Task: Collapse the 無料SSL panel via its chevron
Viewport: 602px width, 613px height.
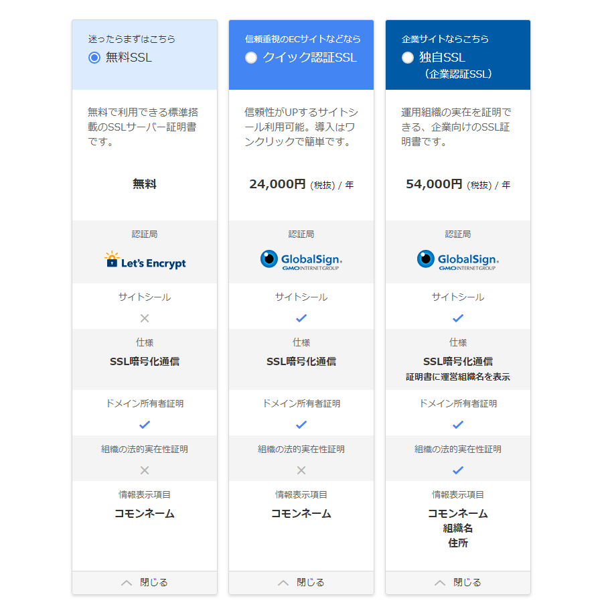Action: [127, 582]
